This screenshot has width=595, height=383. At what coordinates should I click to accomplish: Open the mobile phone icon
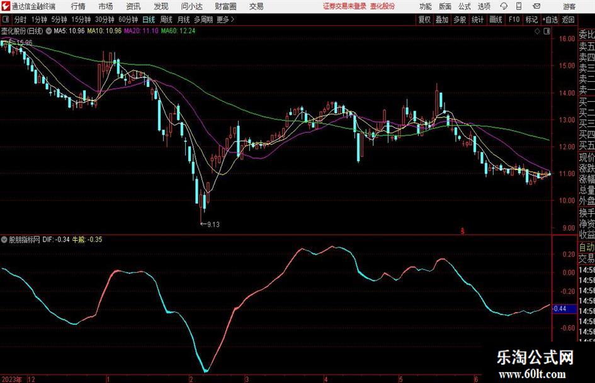[x=519, y=6]
